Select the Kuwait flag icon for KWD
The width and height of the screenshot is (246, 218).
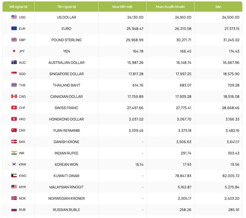[14, 176]
